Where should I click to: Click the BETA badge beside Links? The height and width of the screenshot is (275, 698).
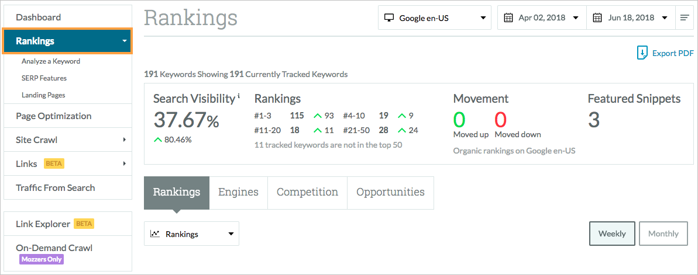pos(54,163)
